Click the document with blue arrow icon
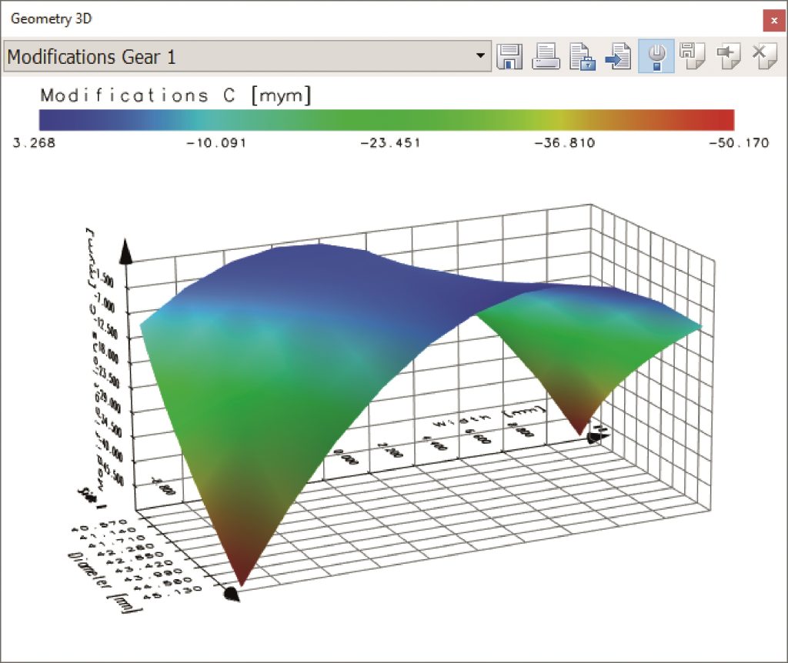This screenshot has height=663, width=788. 619,57
